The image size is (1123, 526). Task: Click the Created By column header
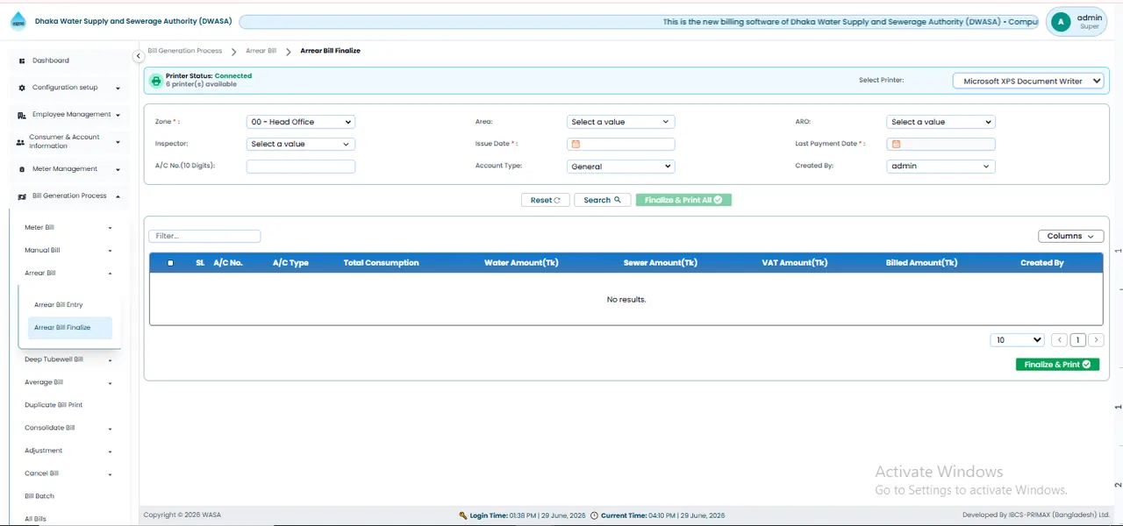1042,263
